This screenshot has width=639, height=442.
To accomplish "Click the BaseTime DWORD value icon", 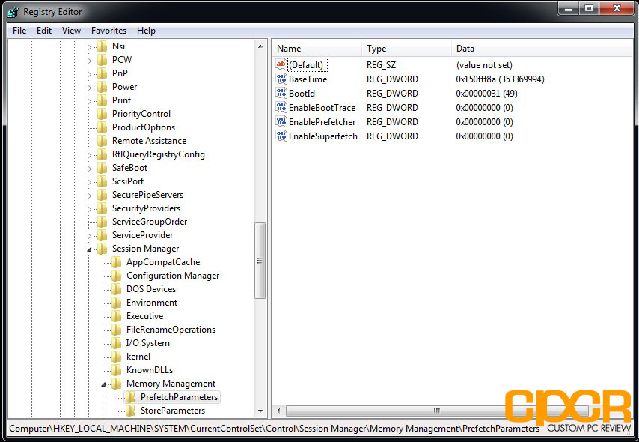I will click(x=281, y=79).
